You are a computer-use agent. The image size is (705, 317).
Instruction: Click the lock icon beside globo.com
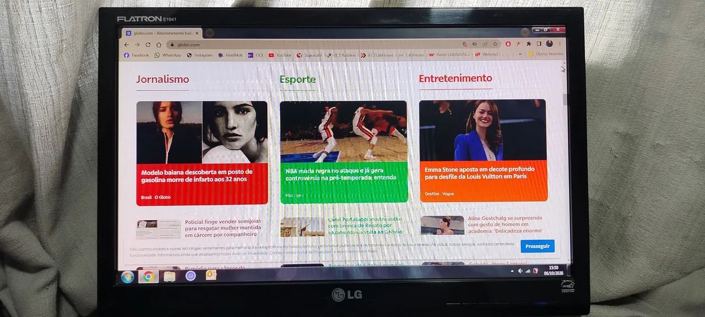[172, 45]
